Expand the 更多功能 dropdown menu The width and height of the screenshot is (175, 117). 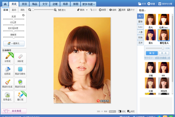(x=89, y=4)
